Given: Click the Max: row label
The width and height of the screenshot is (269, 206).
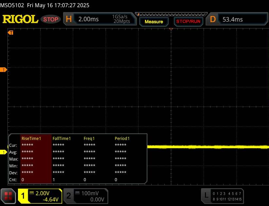Looking at the screenshot, I should coord(13,159).
